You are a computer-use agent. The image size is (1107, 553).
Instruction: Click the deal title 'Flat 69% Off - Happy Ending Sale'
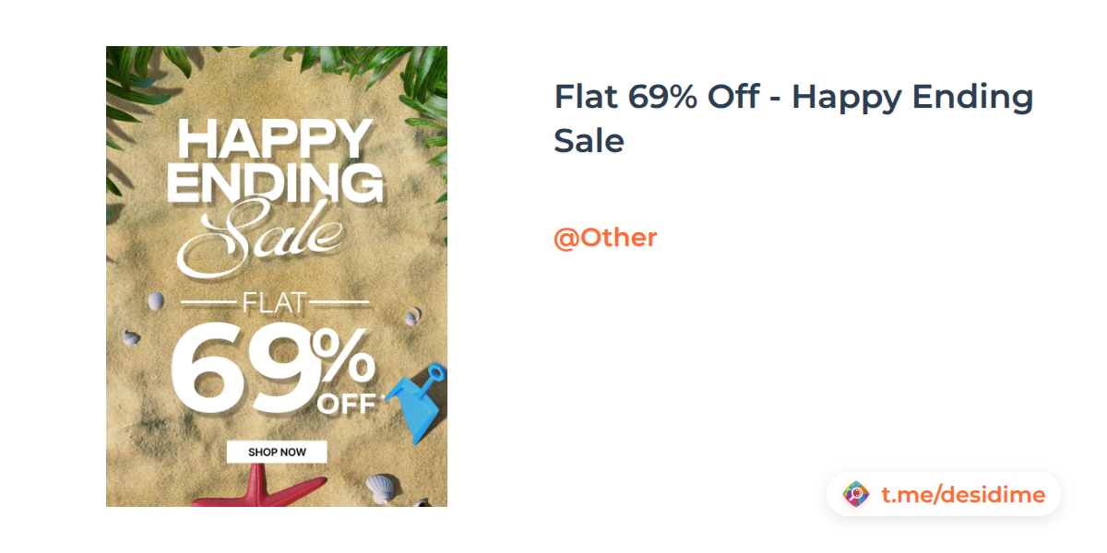pos(793,118)
